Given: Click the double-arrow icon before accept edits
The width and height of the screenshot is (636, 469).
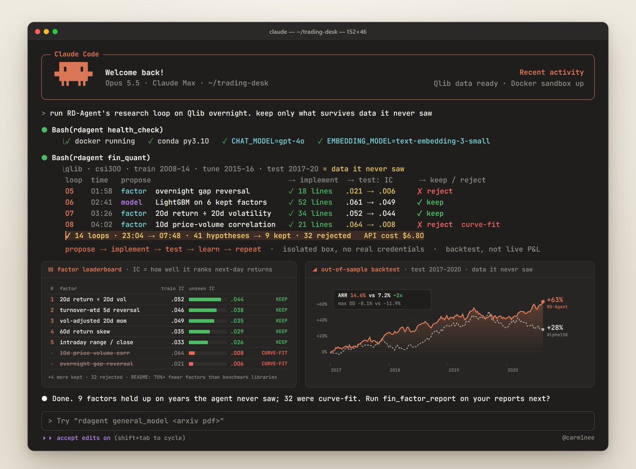Looking at the screenshot, I should (48, 438).
